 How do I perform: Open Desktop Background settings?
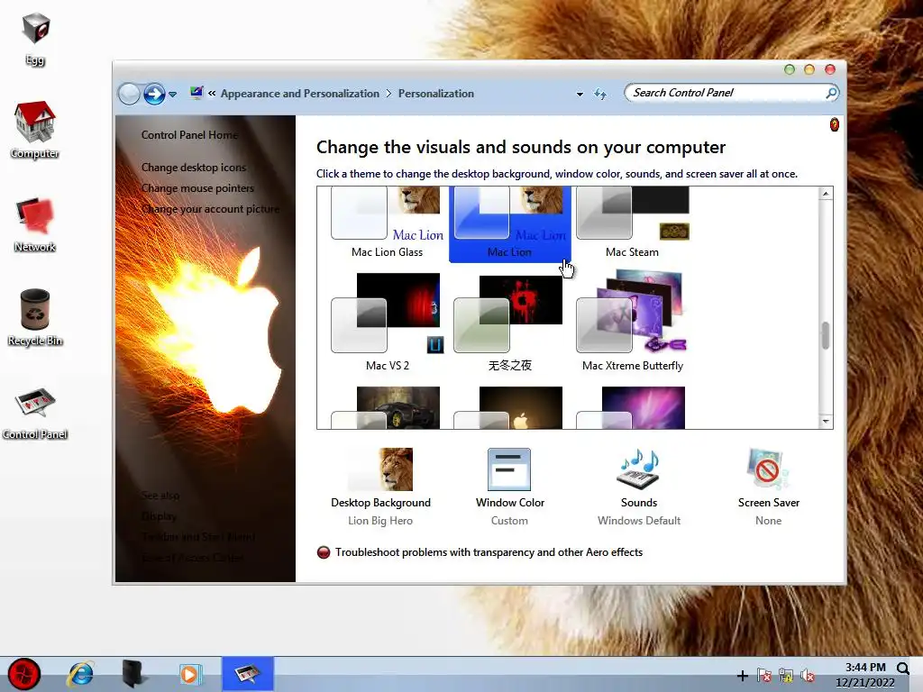pos(381,487)
